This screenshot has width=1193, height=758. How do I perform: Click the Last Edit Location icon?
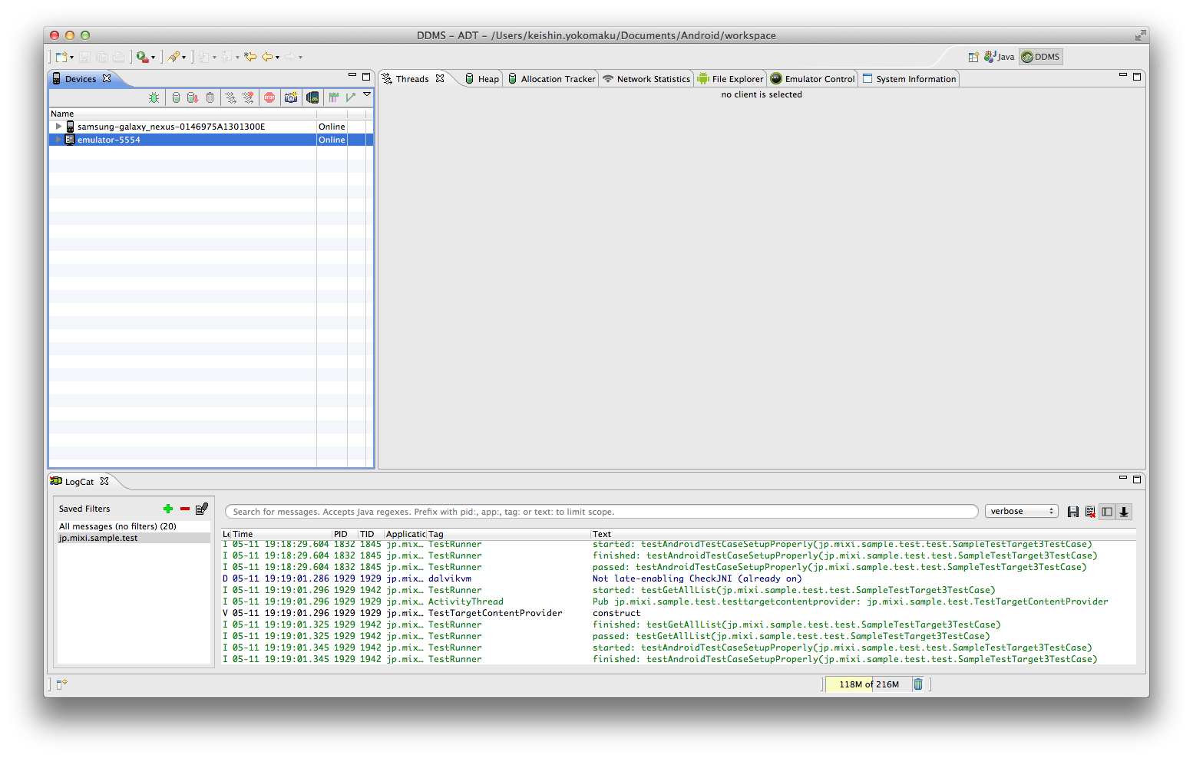coord(250,57)
